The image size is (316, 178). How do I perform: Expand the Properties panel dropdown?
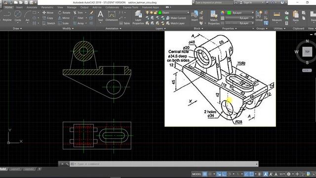click(x=229, y=29)
